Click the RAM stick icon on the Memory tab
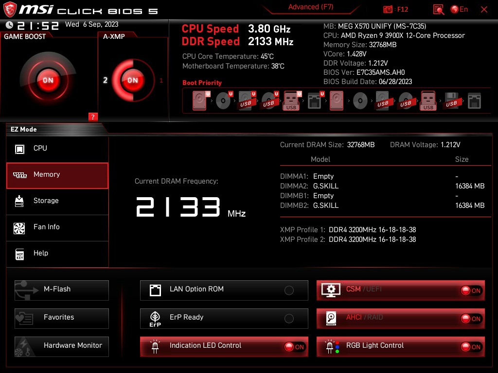 pos(20,175)
